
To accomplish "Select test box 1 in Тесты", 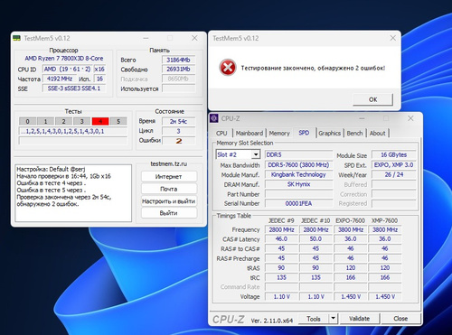I will tap(45, 121).
